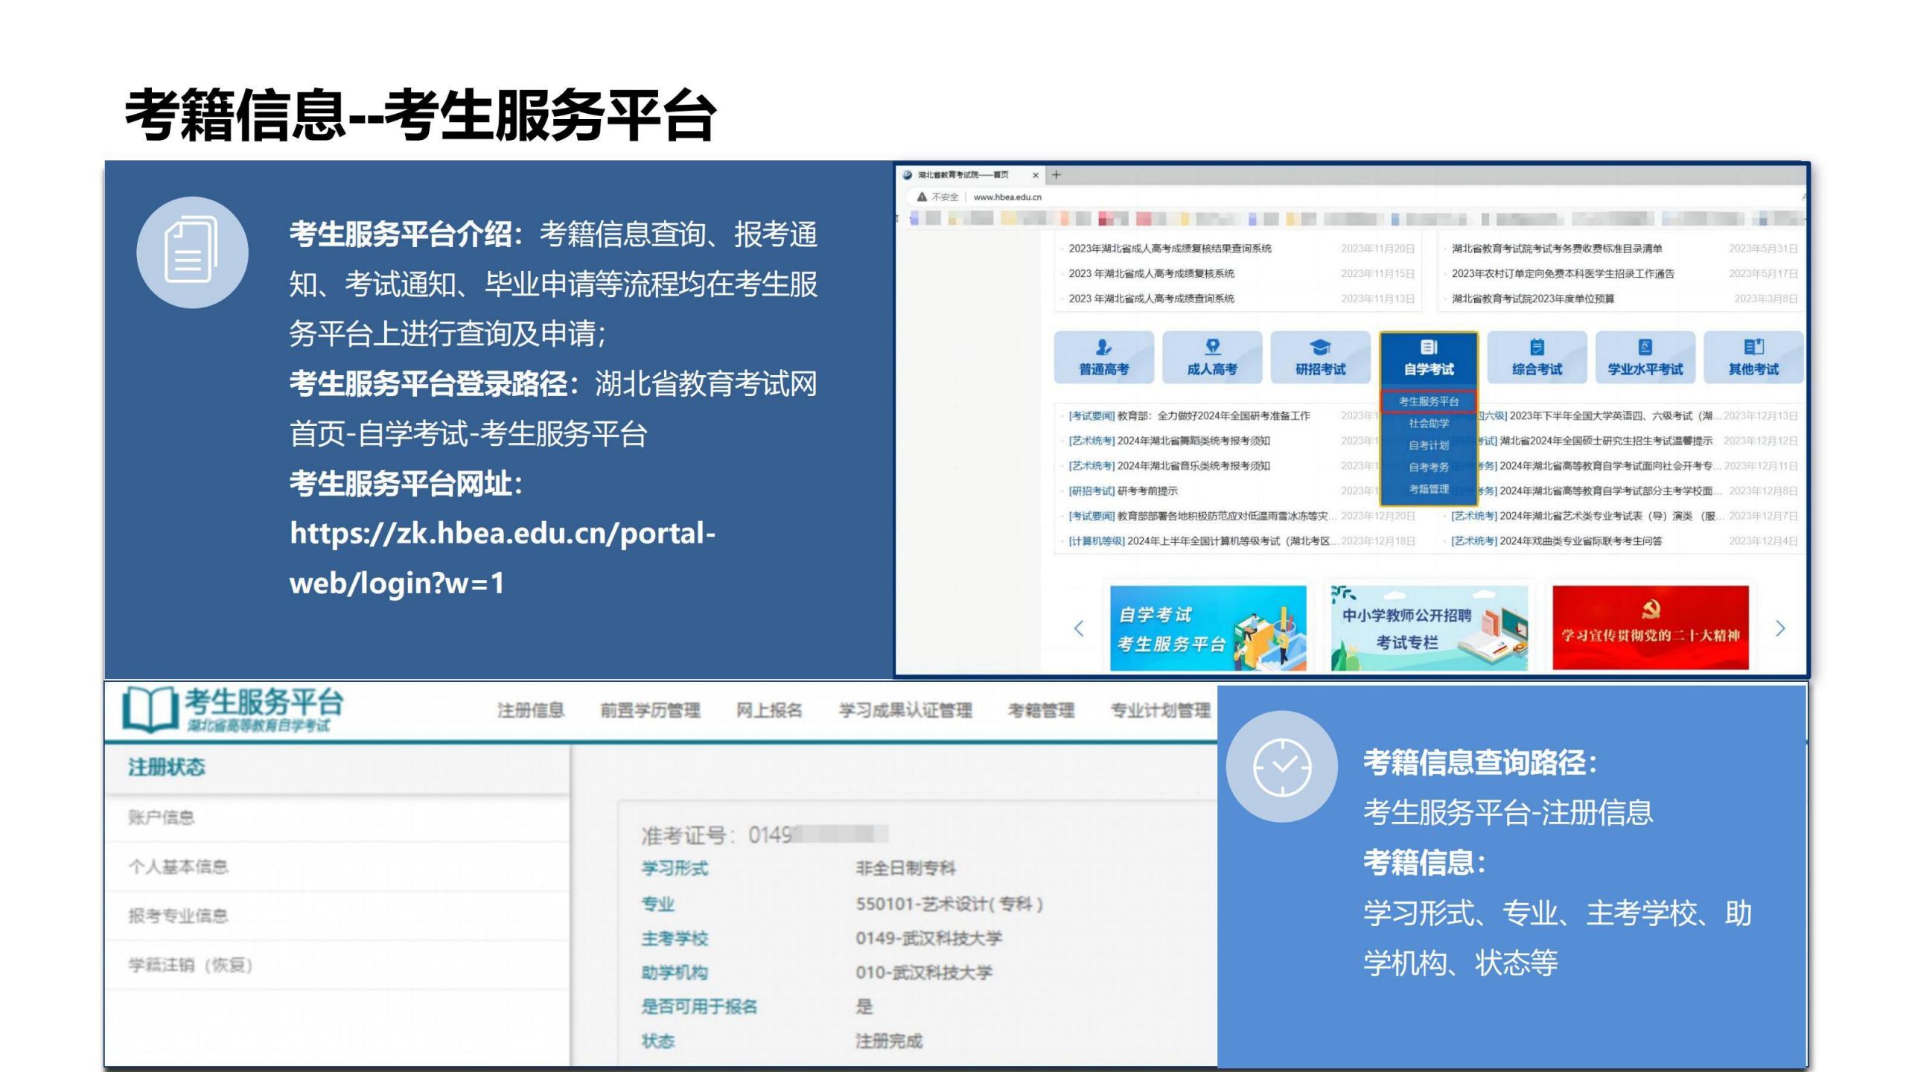The image size is (1906, 1072).
Task: Go to next banner with right chevron
Action: tap(1780, 628)
